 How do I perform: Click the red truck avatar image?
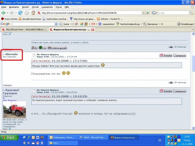click(14, 110)
